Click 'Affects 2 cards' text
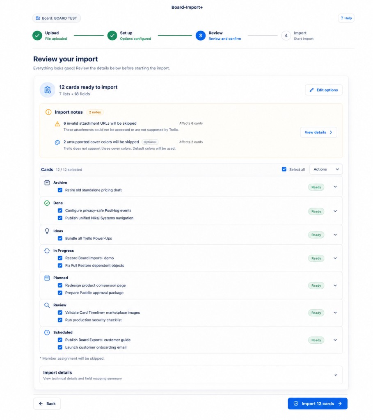373x420 pixels. [x=191, y=142]
